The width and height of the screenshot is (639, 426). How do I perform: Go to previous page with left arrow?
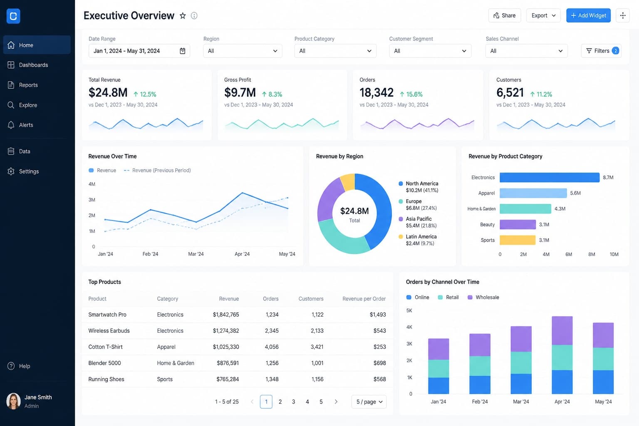252,401
